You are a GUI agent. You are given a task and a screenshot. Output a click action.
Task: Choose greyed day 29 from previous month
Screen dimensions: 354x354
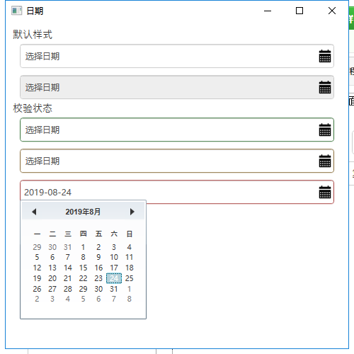pyautogui.click(x=37, y=247)
